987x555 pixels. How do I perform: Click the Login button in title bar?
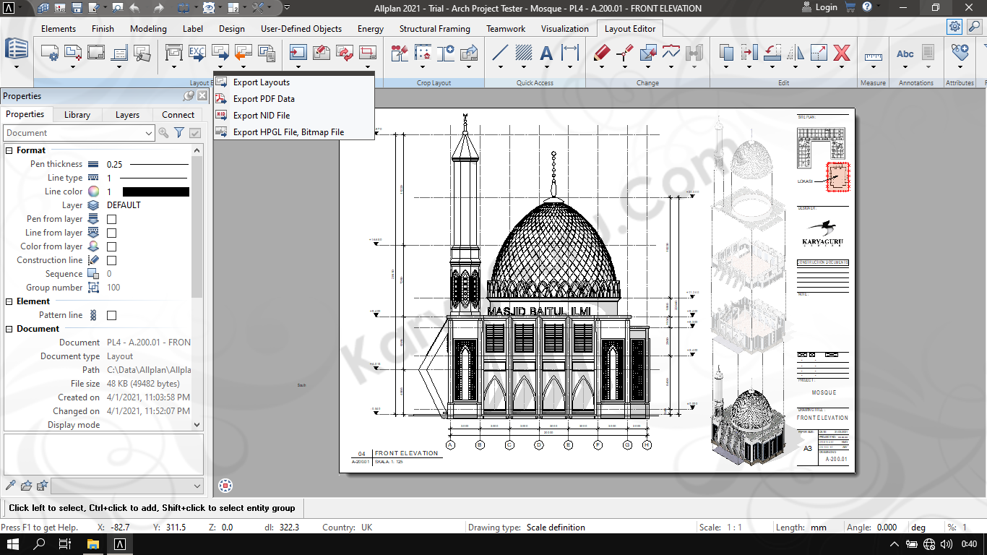(x=819, y=8)
